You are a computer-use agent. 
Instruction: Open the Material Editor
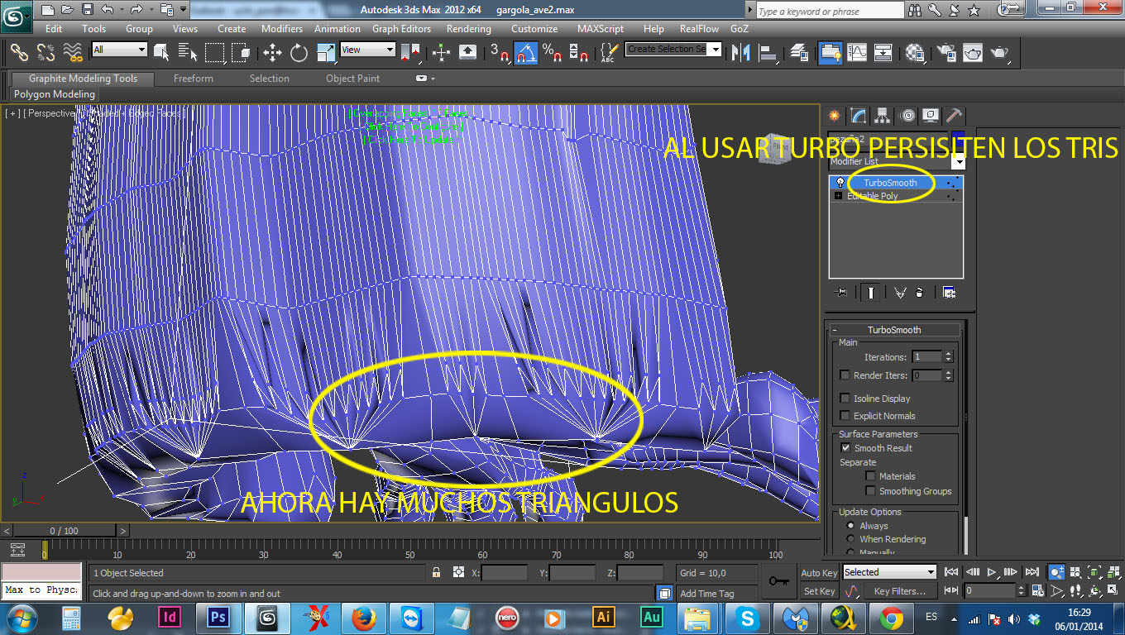pyautogui.click(x=915, y=52)
